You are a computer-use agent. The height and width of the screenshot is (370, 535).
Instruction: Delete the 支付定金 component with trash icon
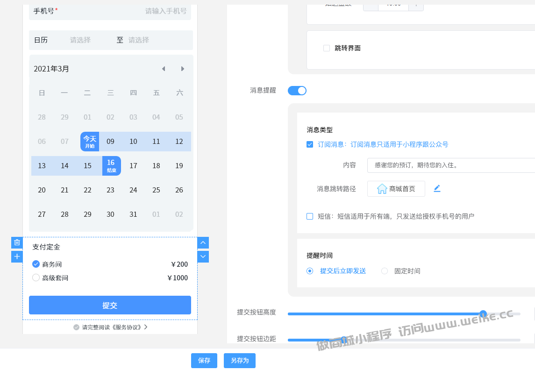click(x=17, y=242)
